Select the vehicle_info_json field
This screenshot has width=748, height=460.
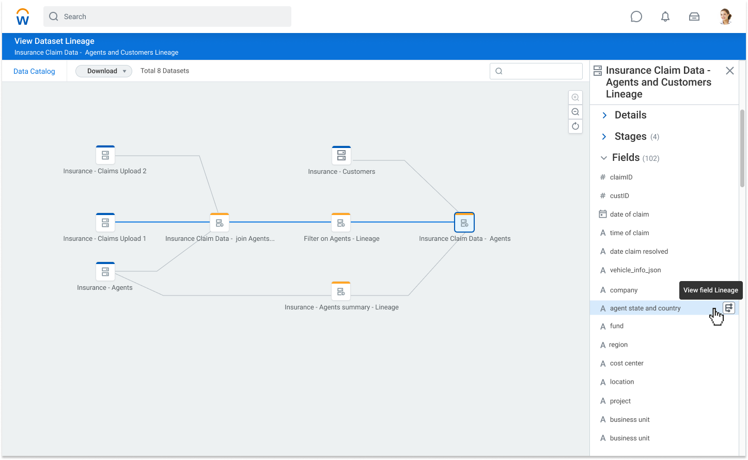635,270
